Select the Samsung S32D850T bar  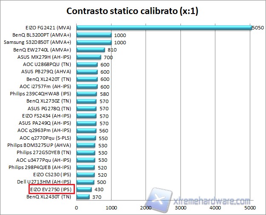tap(94, 42)
